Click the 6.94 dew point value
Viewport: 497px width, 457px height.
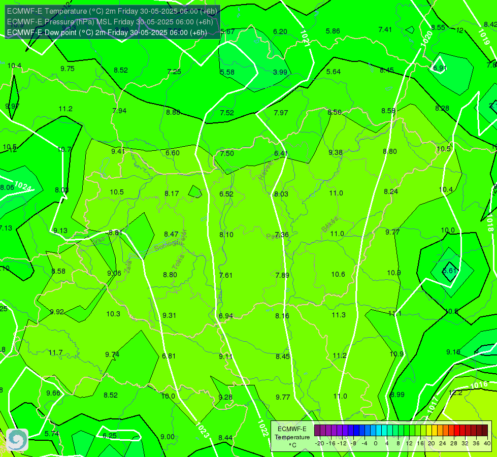226,316
